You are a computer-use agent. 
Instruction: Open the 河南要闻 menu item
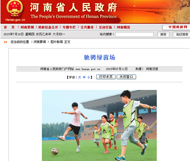(27, 27)
